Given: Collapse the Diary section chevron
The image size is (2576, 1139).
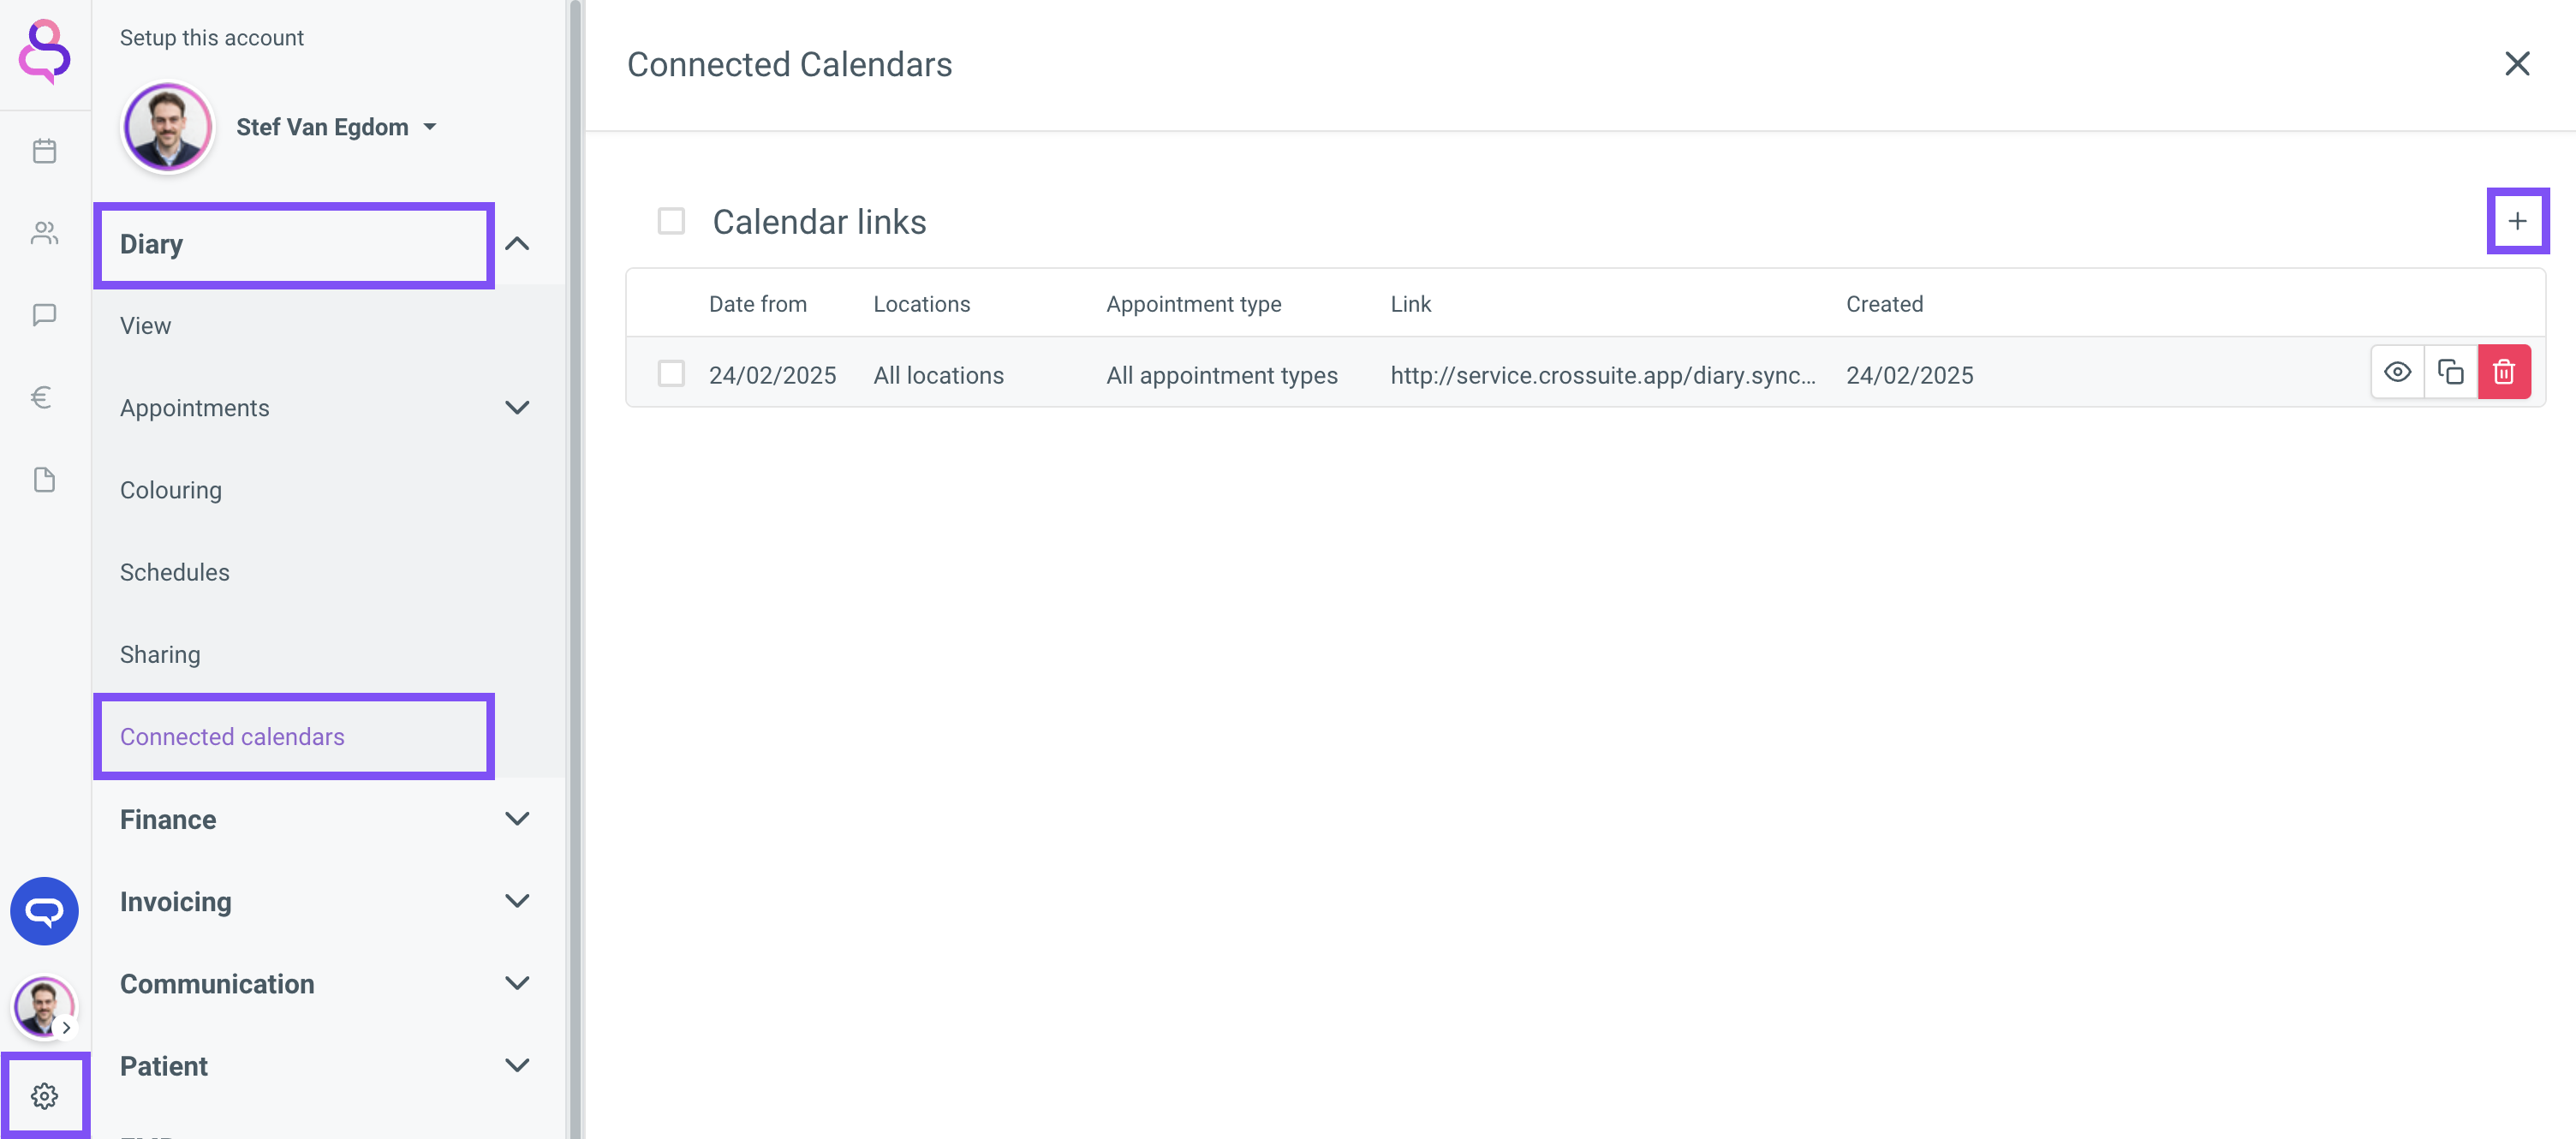Looking at the screenshot, I should click(517, 244).
